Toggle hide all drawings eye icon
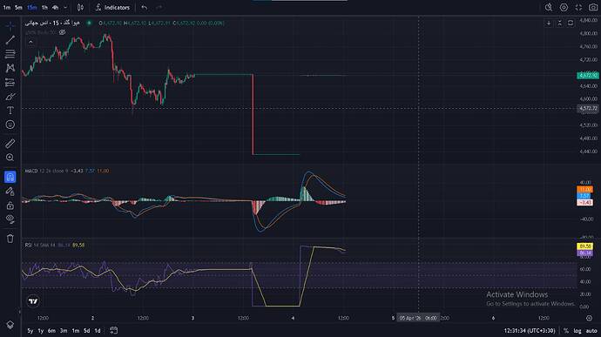The image size is (601, 337). (x=10, y=219)
